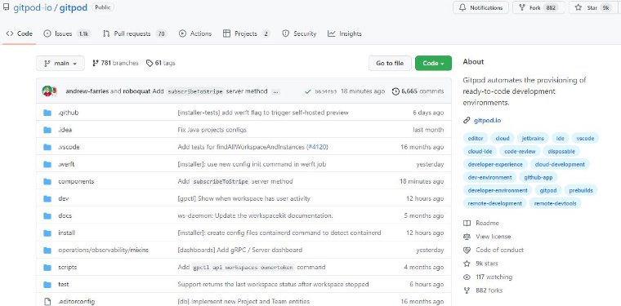Open the #4120 pull request link
Screen dimensions: 621x306
point(317,147)
